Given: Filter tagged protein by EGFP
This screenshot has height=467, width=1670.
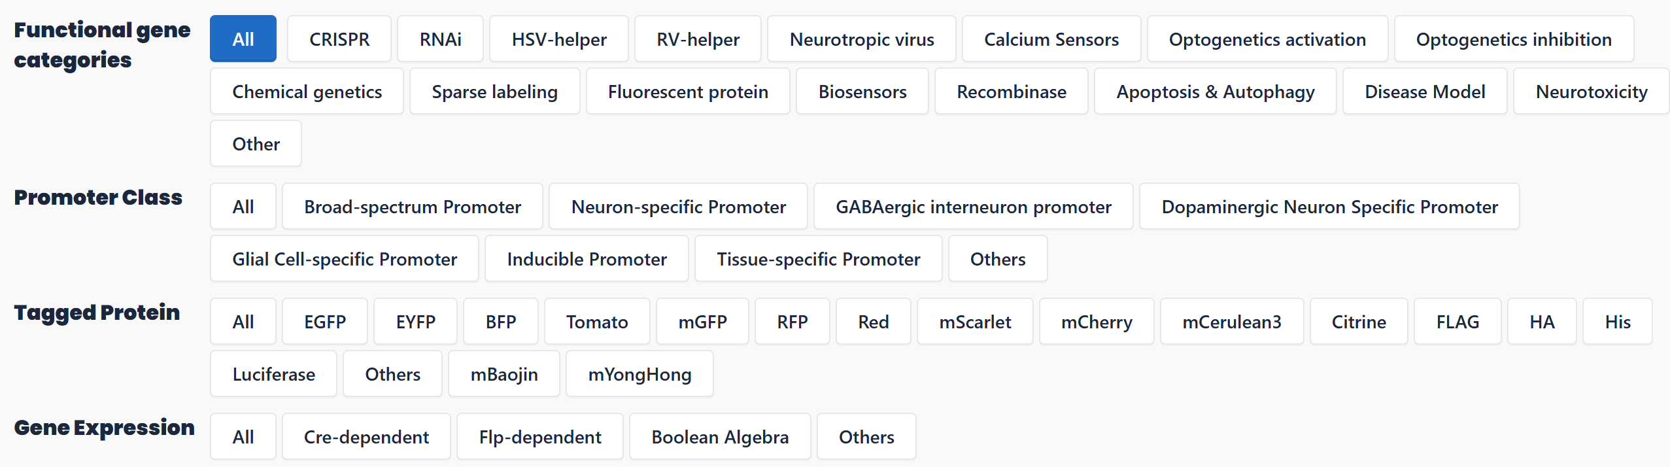Looking at the screenshot, I should 324,322.
